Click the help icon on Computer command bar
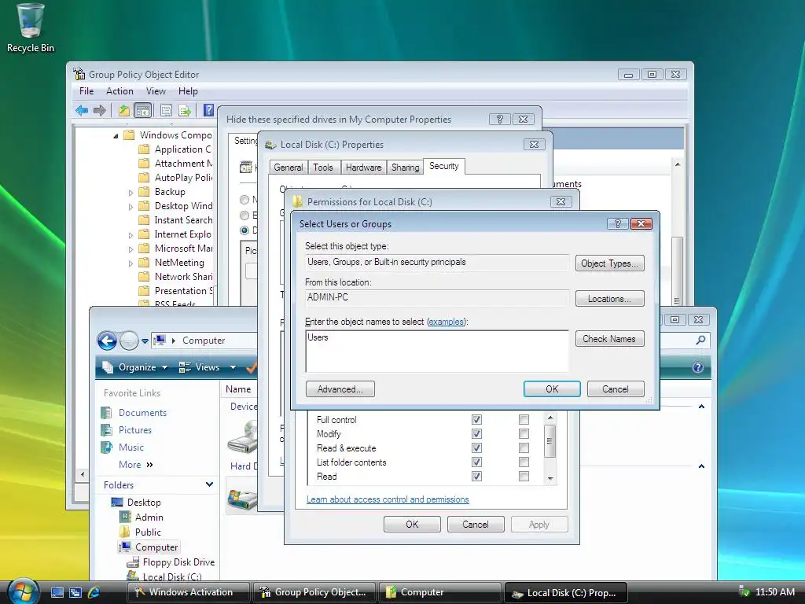This screenshot has width=805, height=604. coord(698,367)
